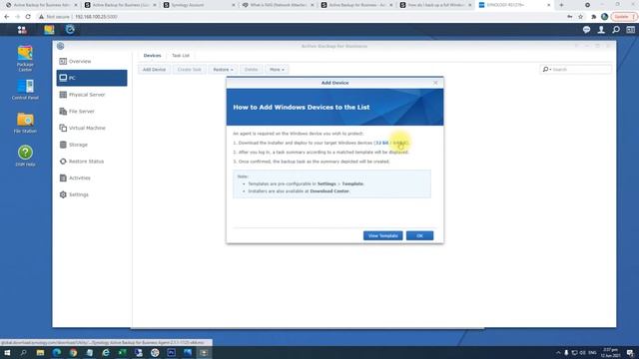Click the View Template button
The height and width of the screenshot is (359, 639).
[383, 235]
